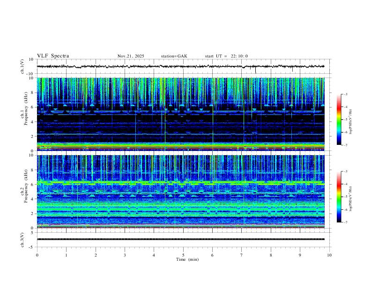
Task: Click the "5" minute tick on time axis
Action: tap(183, 255)
